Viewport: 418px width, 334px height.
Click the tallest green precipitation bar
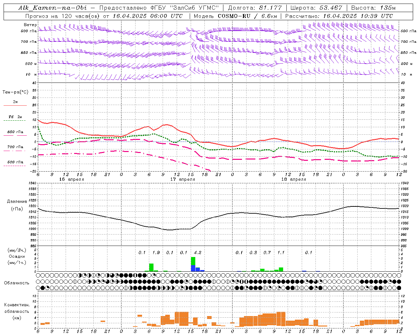click(193, 261)
